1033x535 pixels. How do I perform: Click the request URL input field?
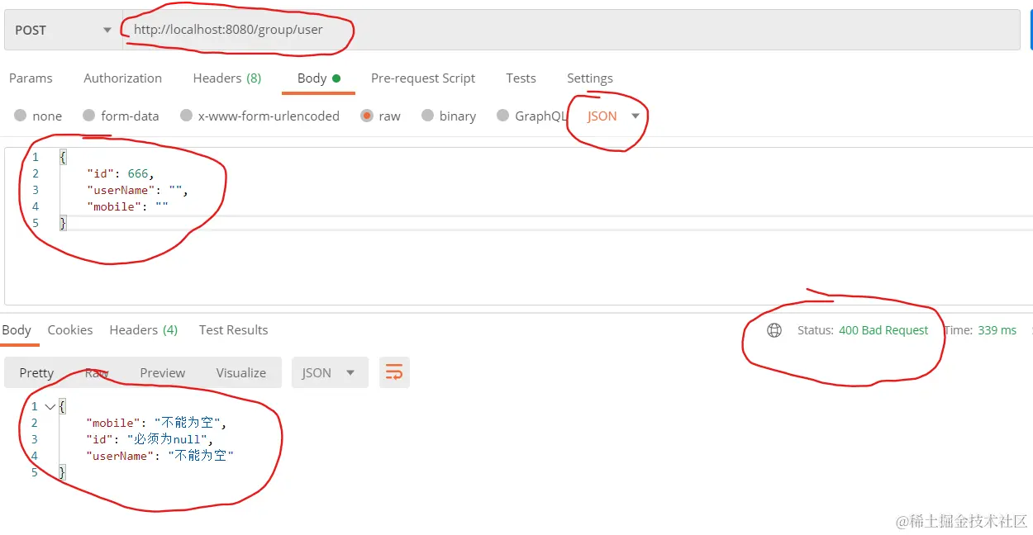(572, 30)
